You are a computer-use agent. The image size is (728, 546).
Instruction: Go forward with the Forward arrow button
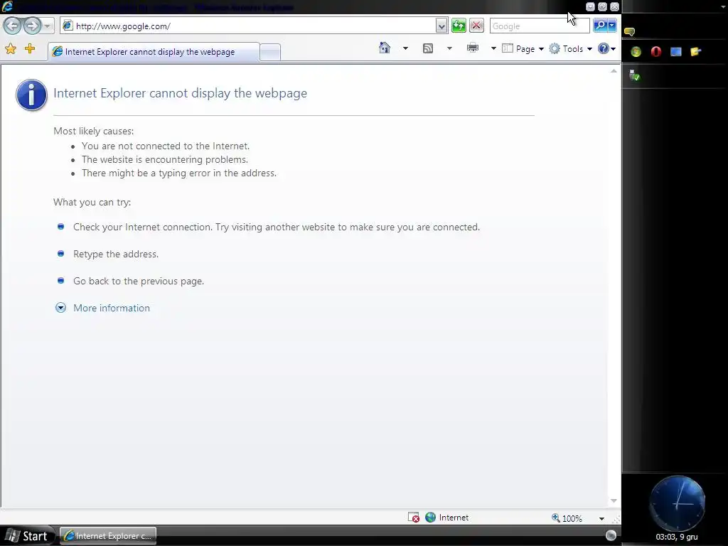(32, 26)
